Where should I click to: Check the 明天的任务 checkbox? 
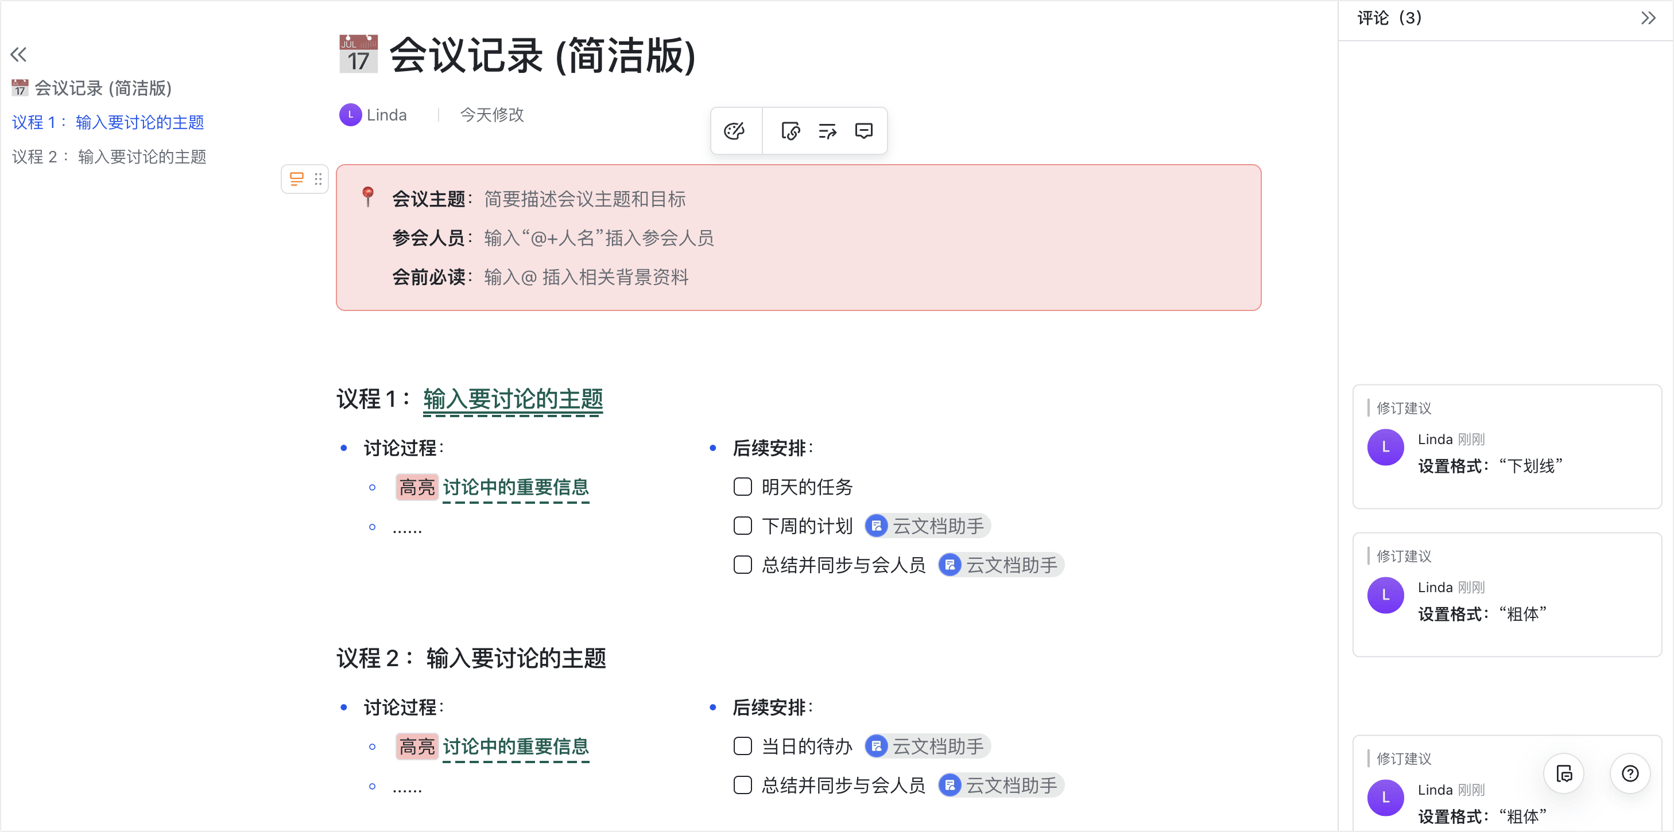(742, 487)
